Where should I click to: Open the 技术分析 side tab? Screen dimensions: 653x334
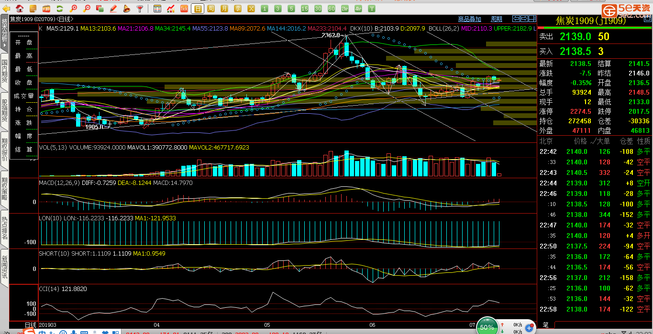click(x=4, y=32)
